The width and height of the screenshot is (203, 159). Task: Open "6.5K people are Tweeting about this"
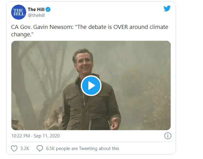[82, 148]
